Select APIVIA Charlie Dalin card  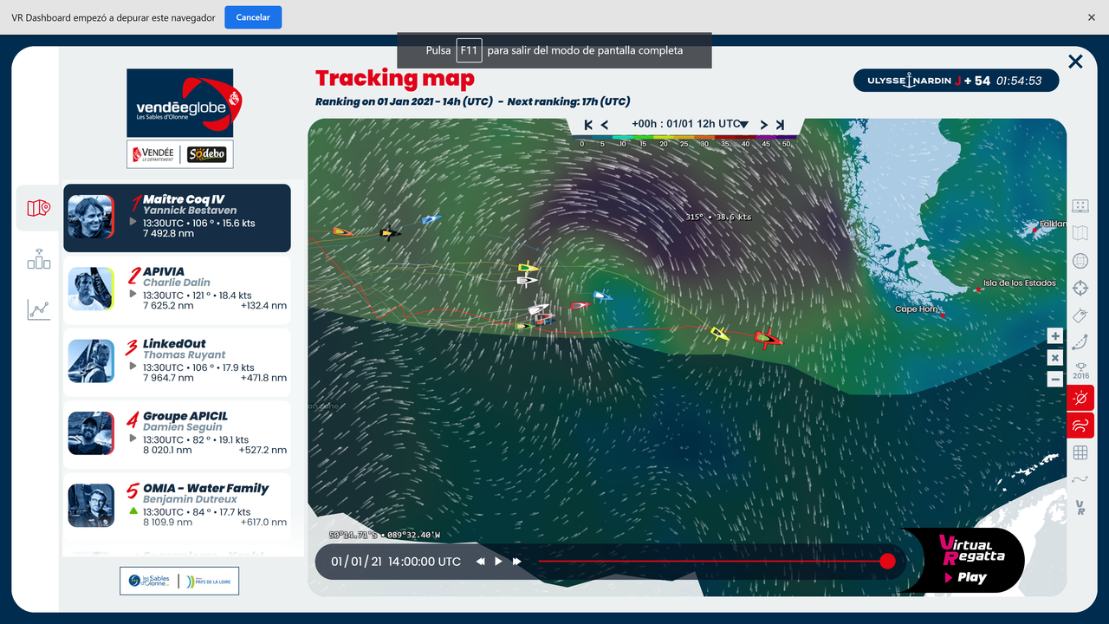point(177,290)
